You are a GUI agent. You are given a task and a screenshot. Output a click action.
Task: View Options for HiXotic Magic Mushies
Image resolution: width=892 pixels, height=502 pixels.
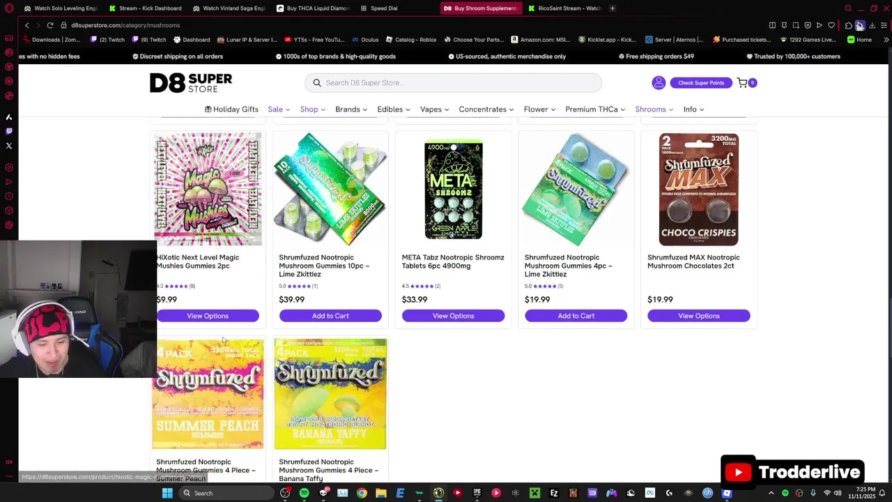pyautogui.click(x=208, y=316)
